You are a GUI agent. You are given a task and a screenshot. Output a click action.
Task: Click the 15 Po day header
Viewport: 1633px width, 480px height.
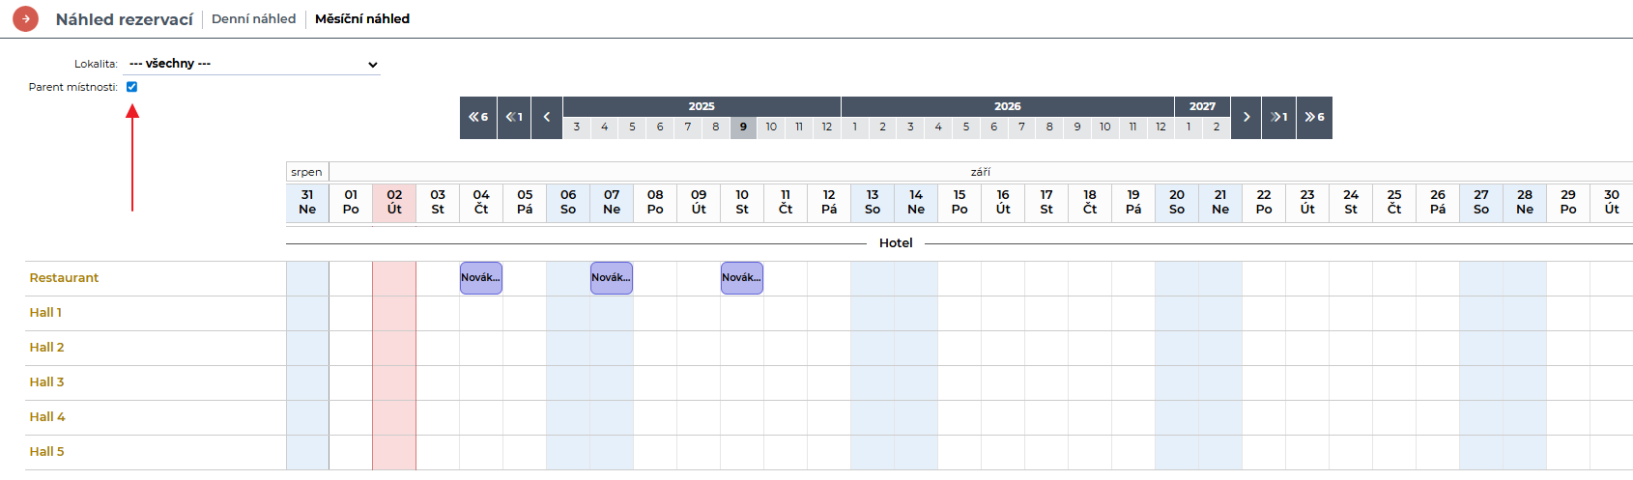tap(960, 202)
